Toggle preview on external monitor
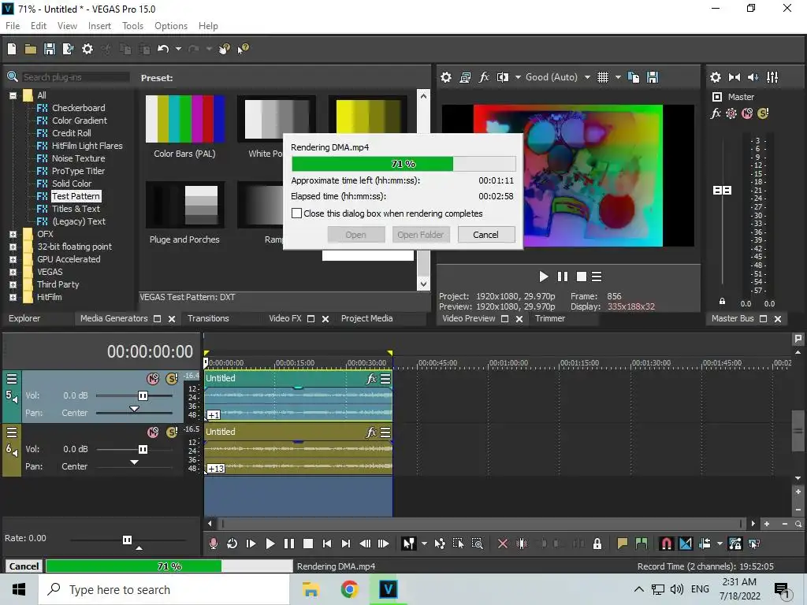807x605 pixels. coord(465,77)
